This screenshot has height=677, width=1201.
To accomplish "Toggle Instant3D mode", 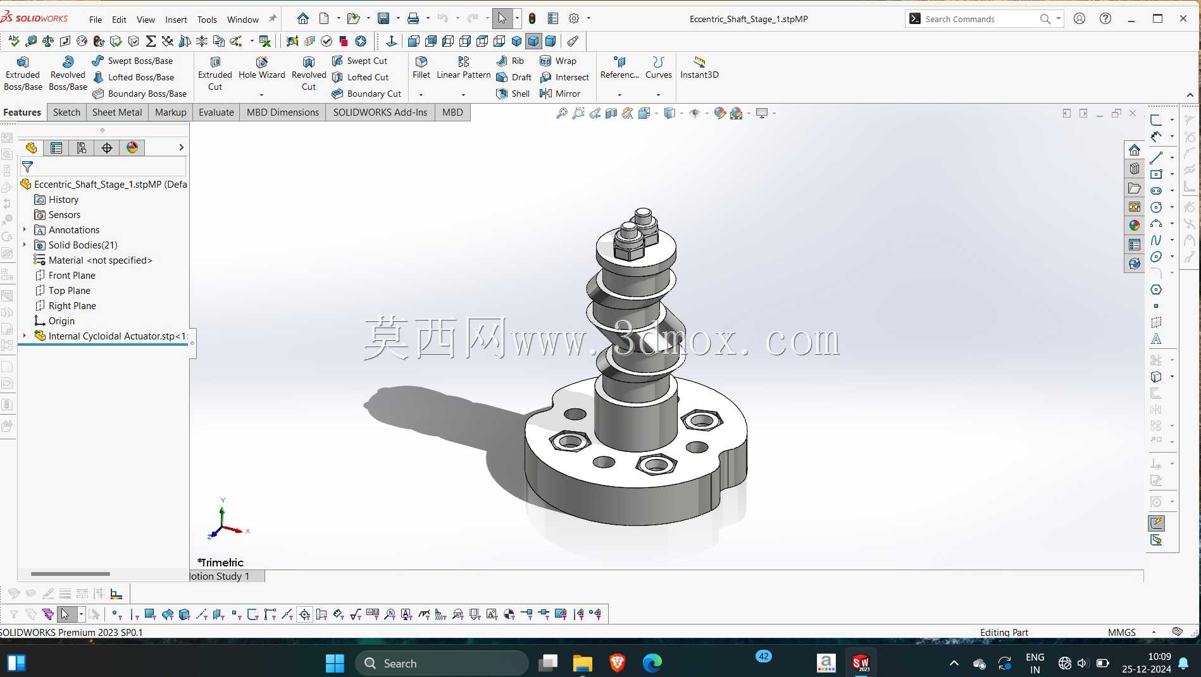I will click(699, 68).
